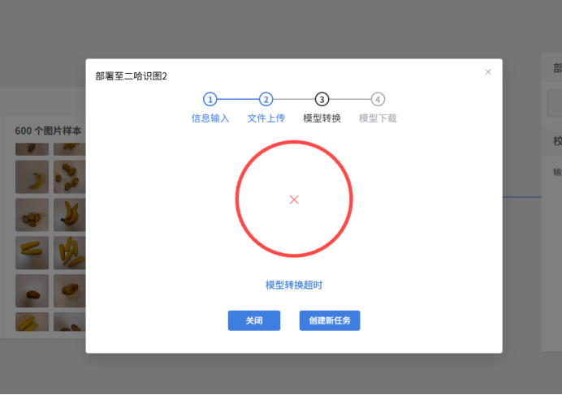Click the 创建新任务 button
The height and width of the screenshot is (395, 562).
(330, 320)
